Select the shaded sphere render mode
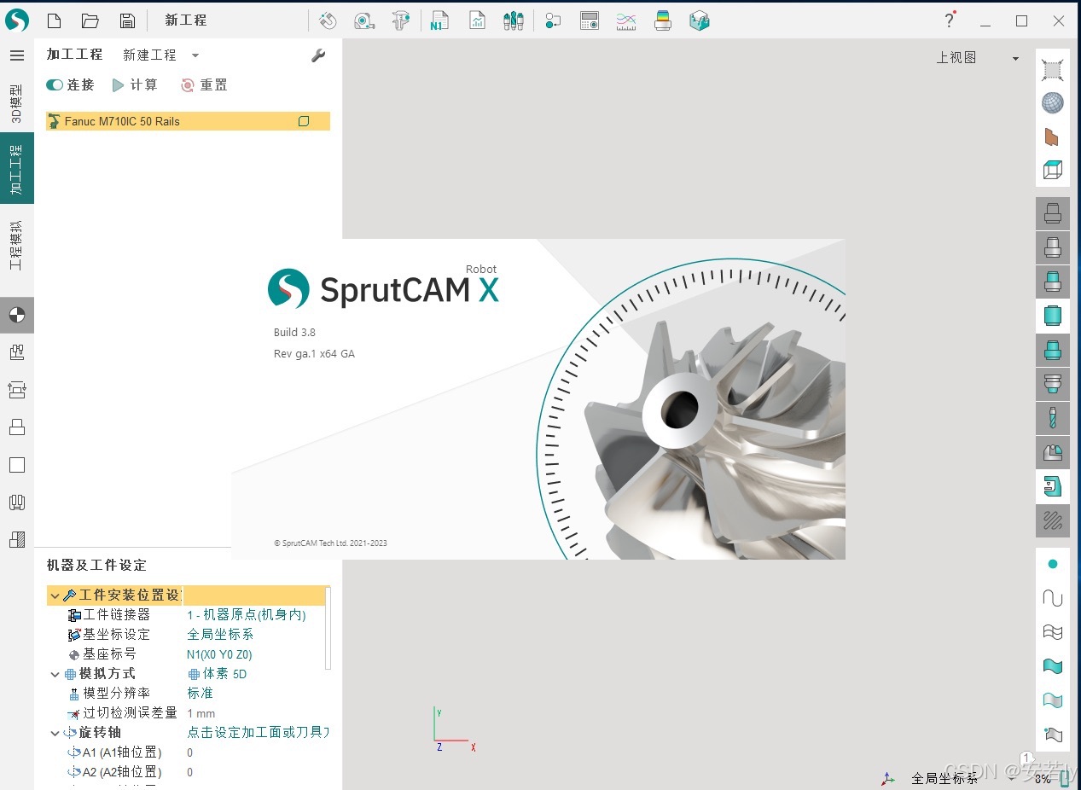1081x790 pixels. pyautogui.click(x=1053, y=103)
